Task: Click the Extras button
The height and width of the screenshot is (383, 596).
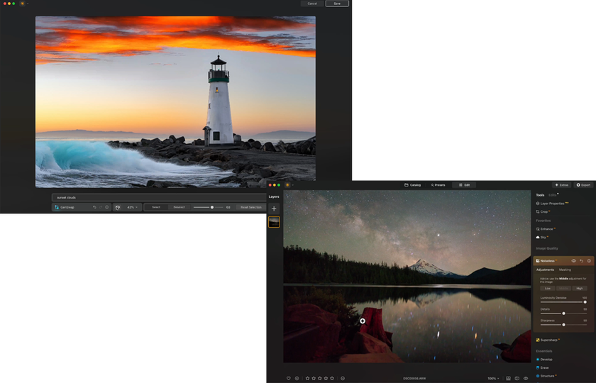Action: (561, 185)
